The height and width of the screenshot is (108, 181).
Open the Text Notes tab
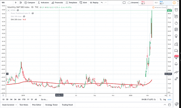24,105
